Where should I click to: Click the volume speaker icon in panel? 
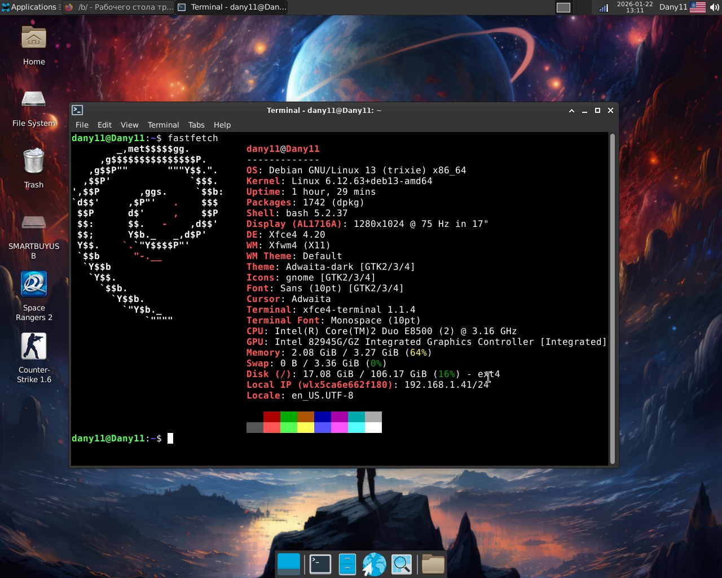coord(715,7)
